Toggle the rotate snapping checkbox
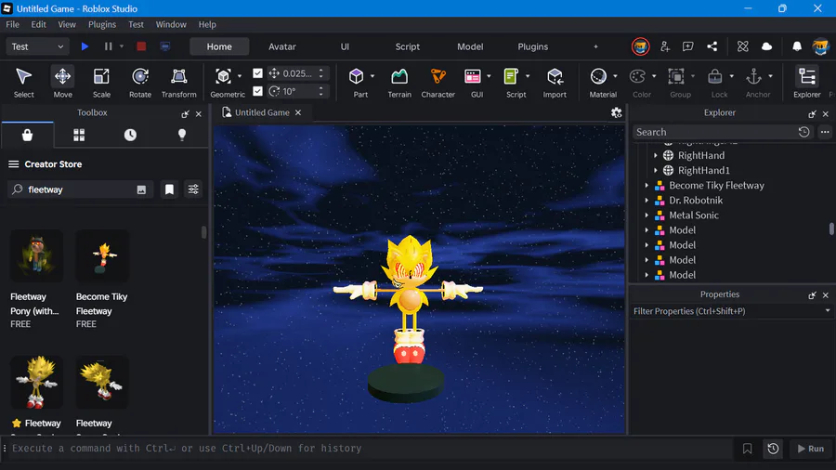 coord(257,91)
